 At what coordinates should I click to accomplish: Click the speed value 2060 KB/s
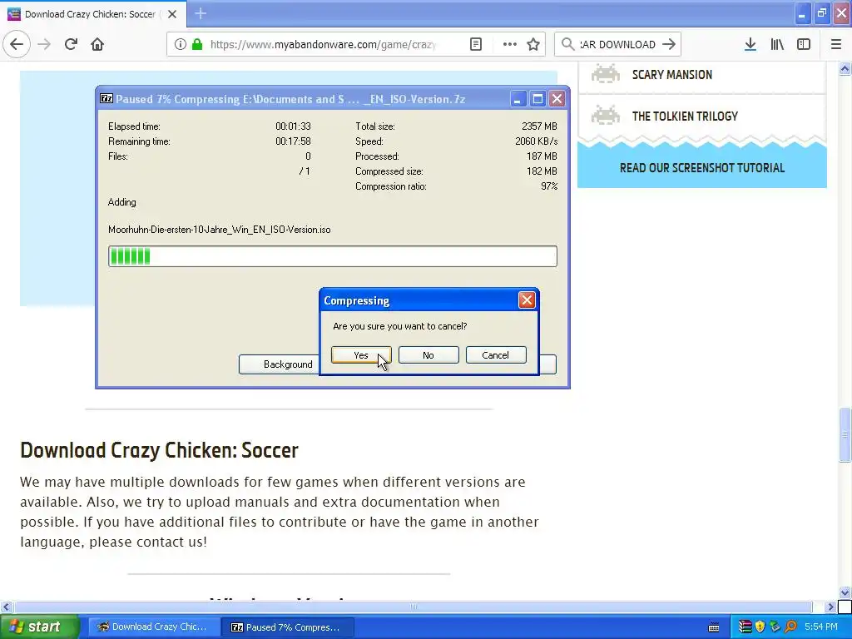click(x=536, y=141)
